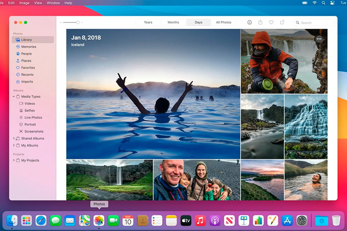This screenshot has width=347, height=231.
Task: Open Notes from the Dock
Action: click(171, 221)
